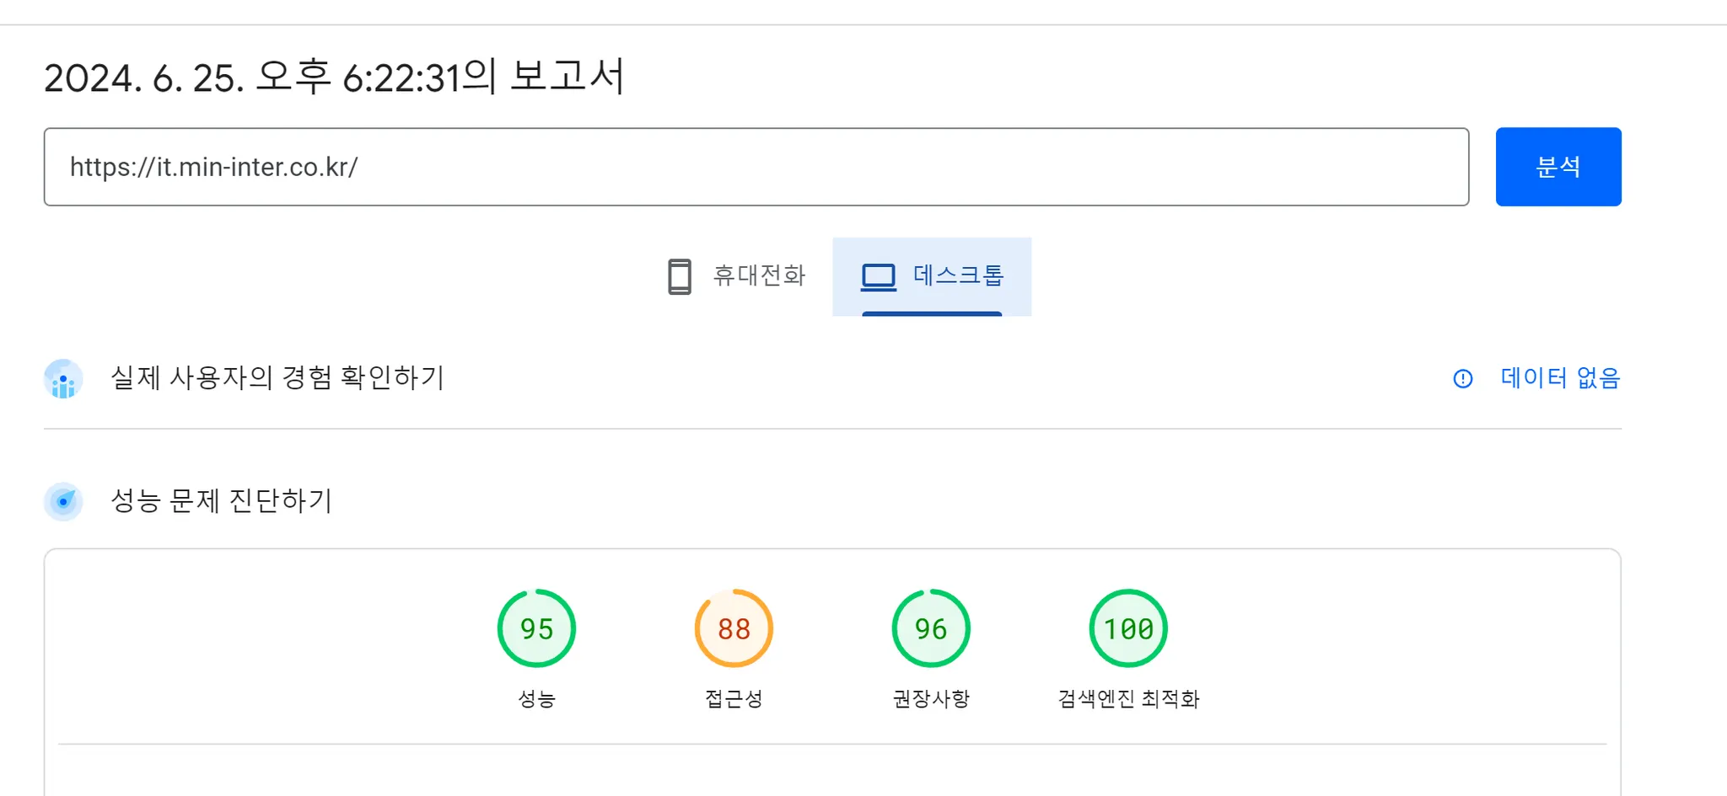This screenshot has width=1727, height=796.
Task: Click the 접근성 label below its gauge
Action: (733, 697)
